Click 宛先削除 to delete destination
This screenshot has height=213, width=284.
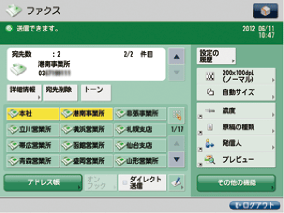click(60, 93)
